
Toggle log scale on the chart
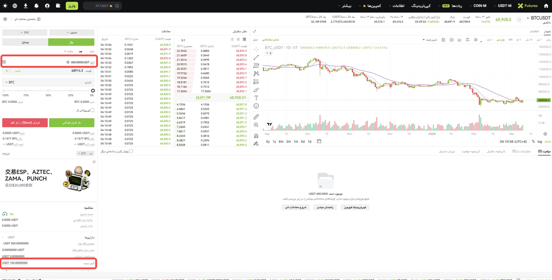tap(539, 142)
